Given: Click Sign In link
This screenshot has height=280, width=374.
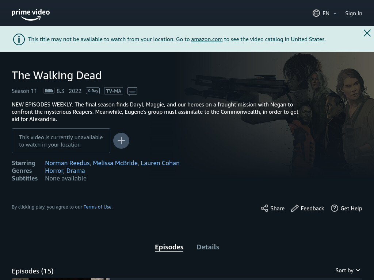Looking at the screenshot, I should coord(354,13).
